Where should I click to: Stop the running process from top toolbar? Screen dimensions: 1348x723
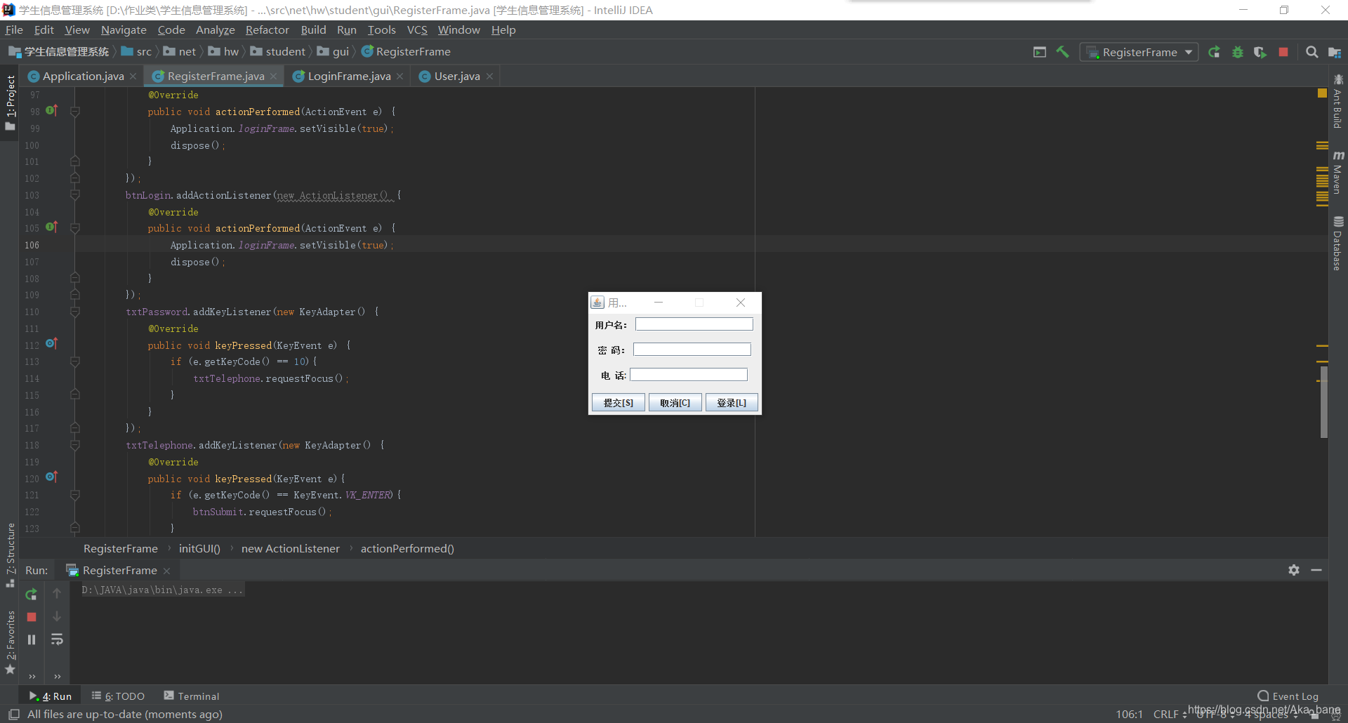pyautogui.click(x=1283, y=52)
